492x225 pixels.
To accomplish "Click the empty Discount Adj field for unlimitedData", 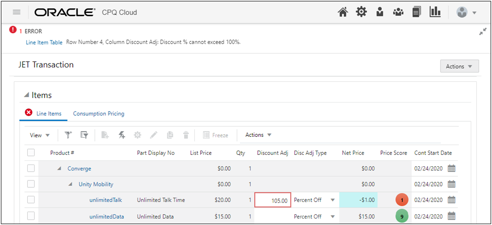I will point(272,216).
